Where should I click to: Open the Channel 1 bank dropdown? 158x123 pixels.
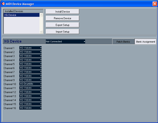tap(31, 48)
